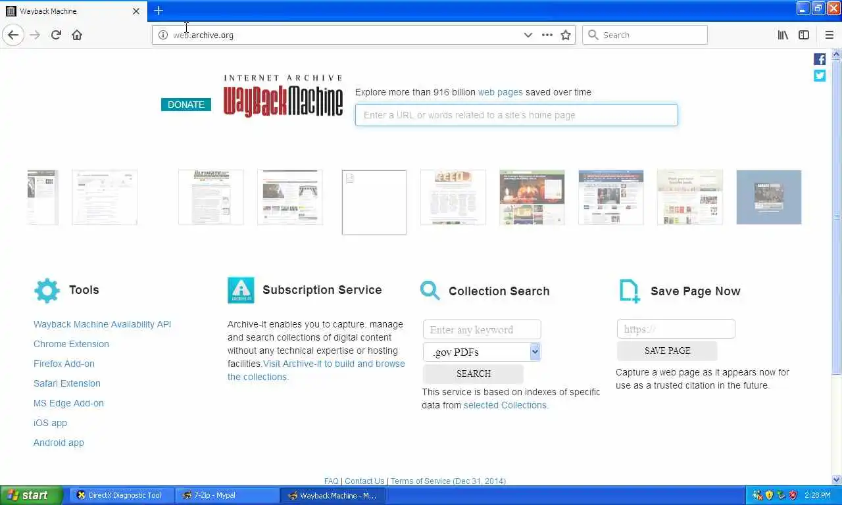Open Wayback Machine Availability API link
842x505 pixels.
[102, 324]
